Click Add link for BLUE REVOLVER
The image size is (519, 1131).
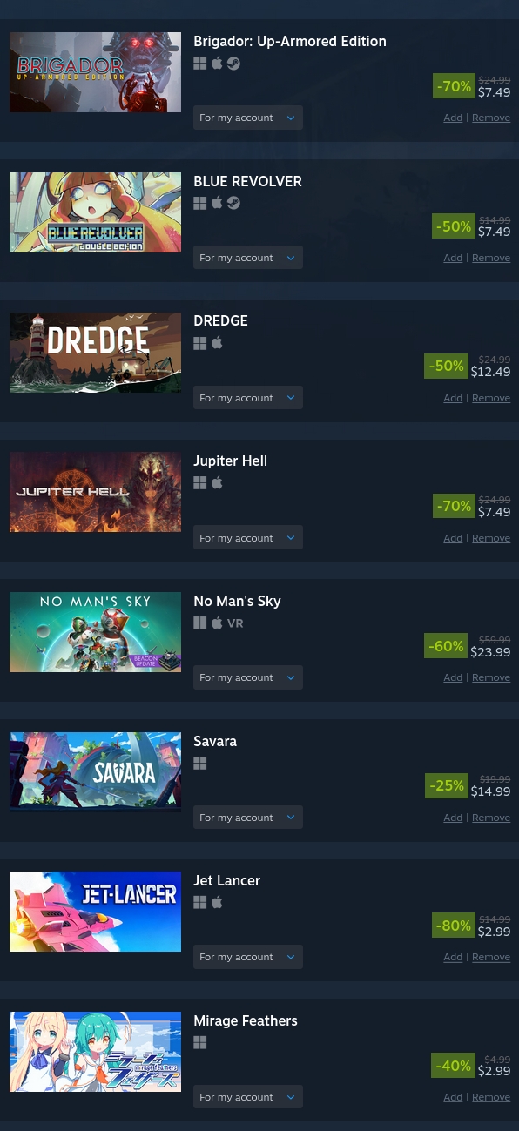(x=453, y=258)
